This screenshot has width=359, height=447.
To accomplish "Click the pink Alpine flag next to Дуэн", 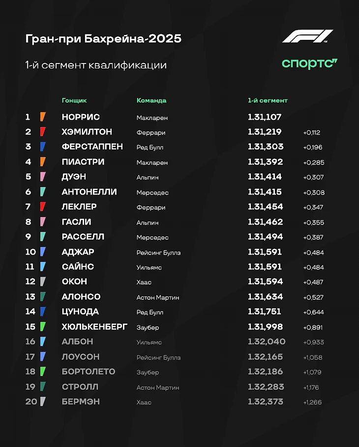I will [x=43, y=177].
